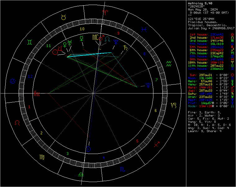Click the '12th house: 23Gem22' row
236x187 pixels.
click(x=211, y=69)
